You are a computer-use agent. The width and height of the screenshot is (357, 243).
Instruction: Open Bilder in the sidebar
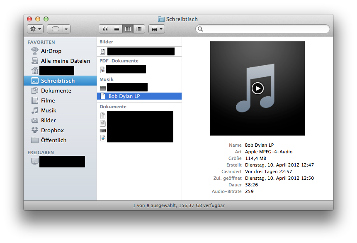point(61,120)
